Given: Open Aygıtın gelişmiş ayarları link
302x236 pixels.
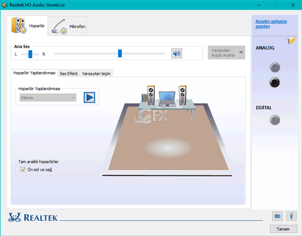Looking at the screenshot, I should (x=271, y=24).
